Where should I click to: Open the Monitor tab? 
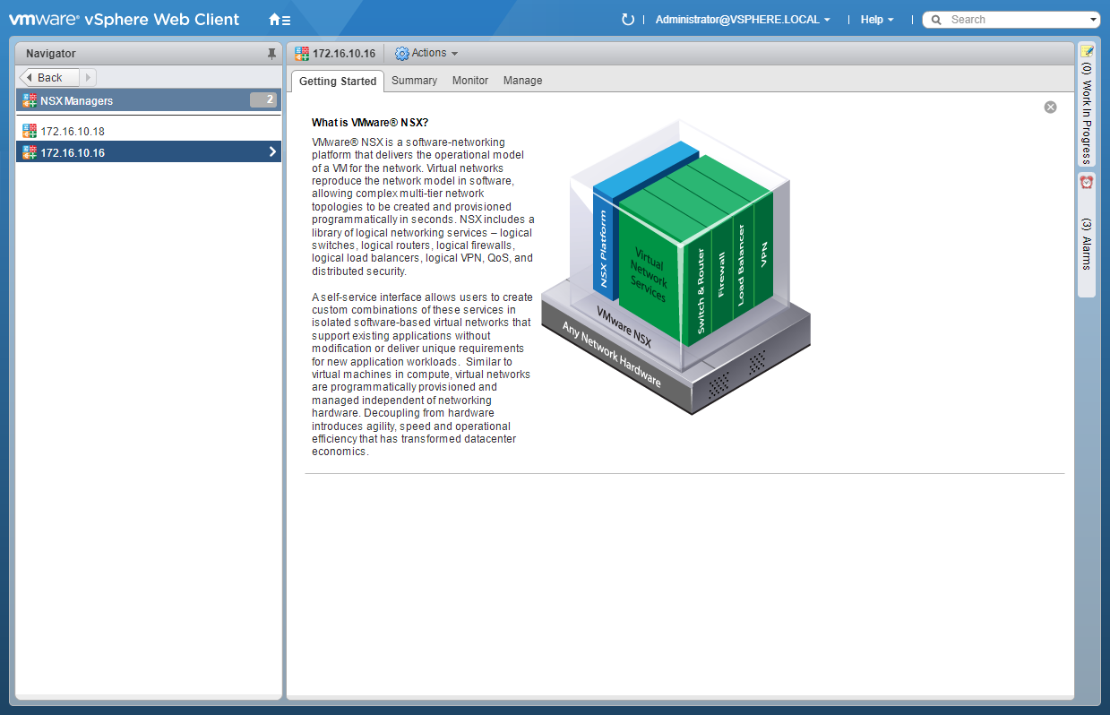click(470, 81)
